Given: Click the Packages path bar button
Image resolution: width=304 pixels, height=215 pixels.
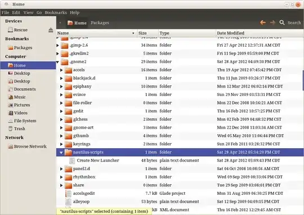Looking at the screenshot, I should tap(100, 23).
